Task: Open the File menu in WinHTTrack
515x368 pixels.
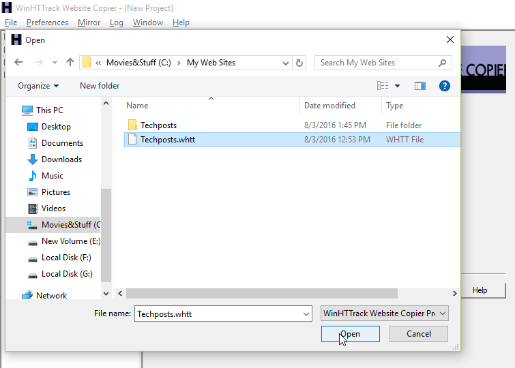Action: 11,22
